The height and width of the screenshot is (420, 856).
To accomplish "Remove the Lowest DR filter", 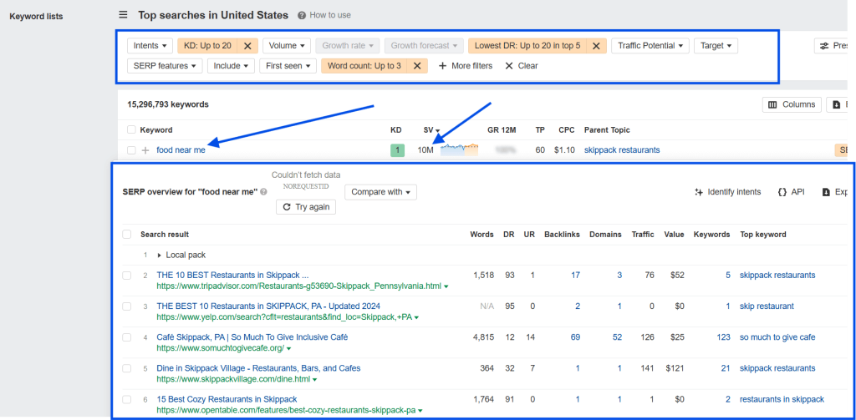I will coord(596,46).
